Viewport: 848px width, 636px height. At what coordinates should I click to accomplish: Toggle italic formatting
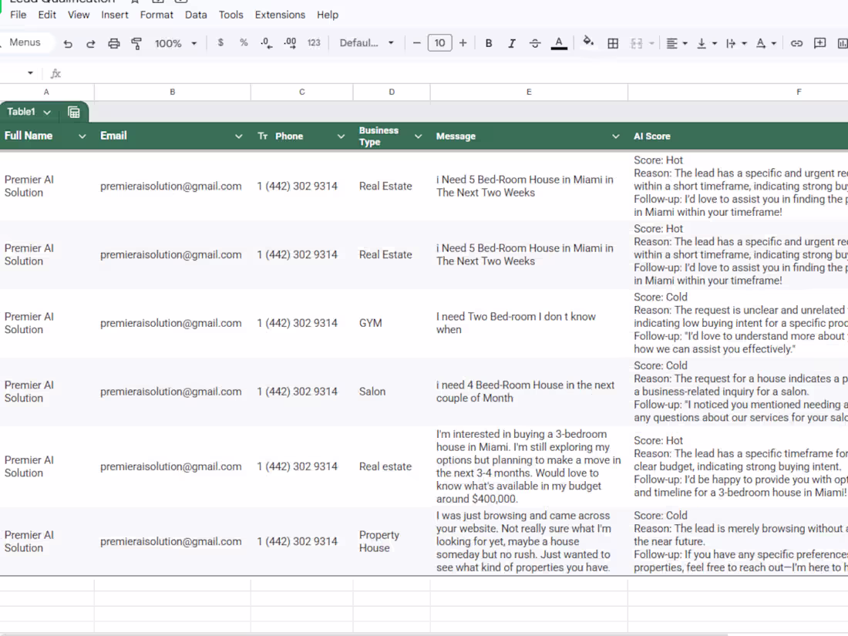coord(512,43)
